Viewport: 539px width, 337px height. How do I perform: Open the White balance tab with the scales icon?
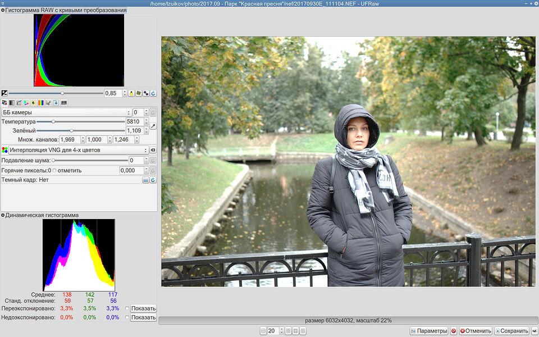tap(4, 102)
